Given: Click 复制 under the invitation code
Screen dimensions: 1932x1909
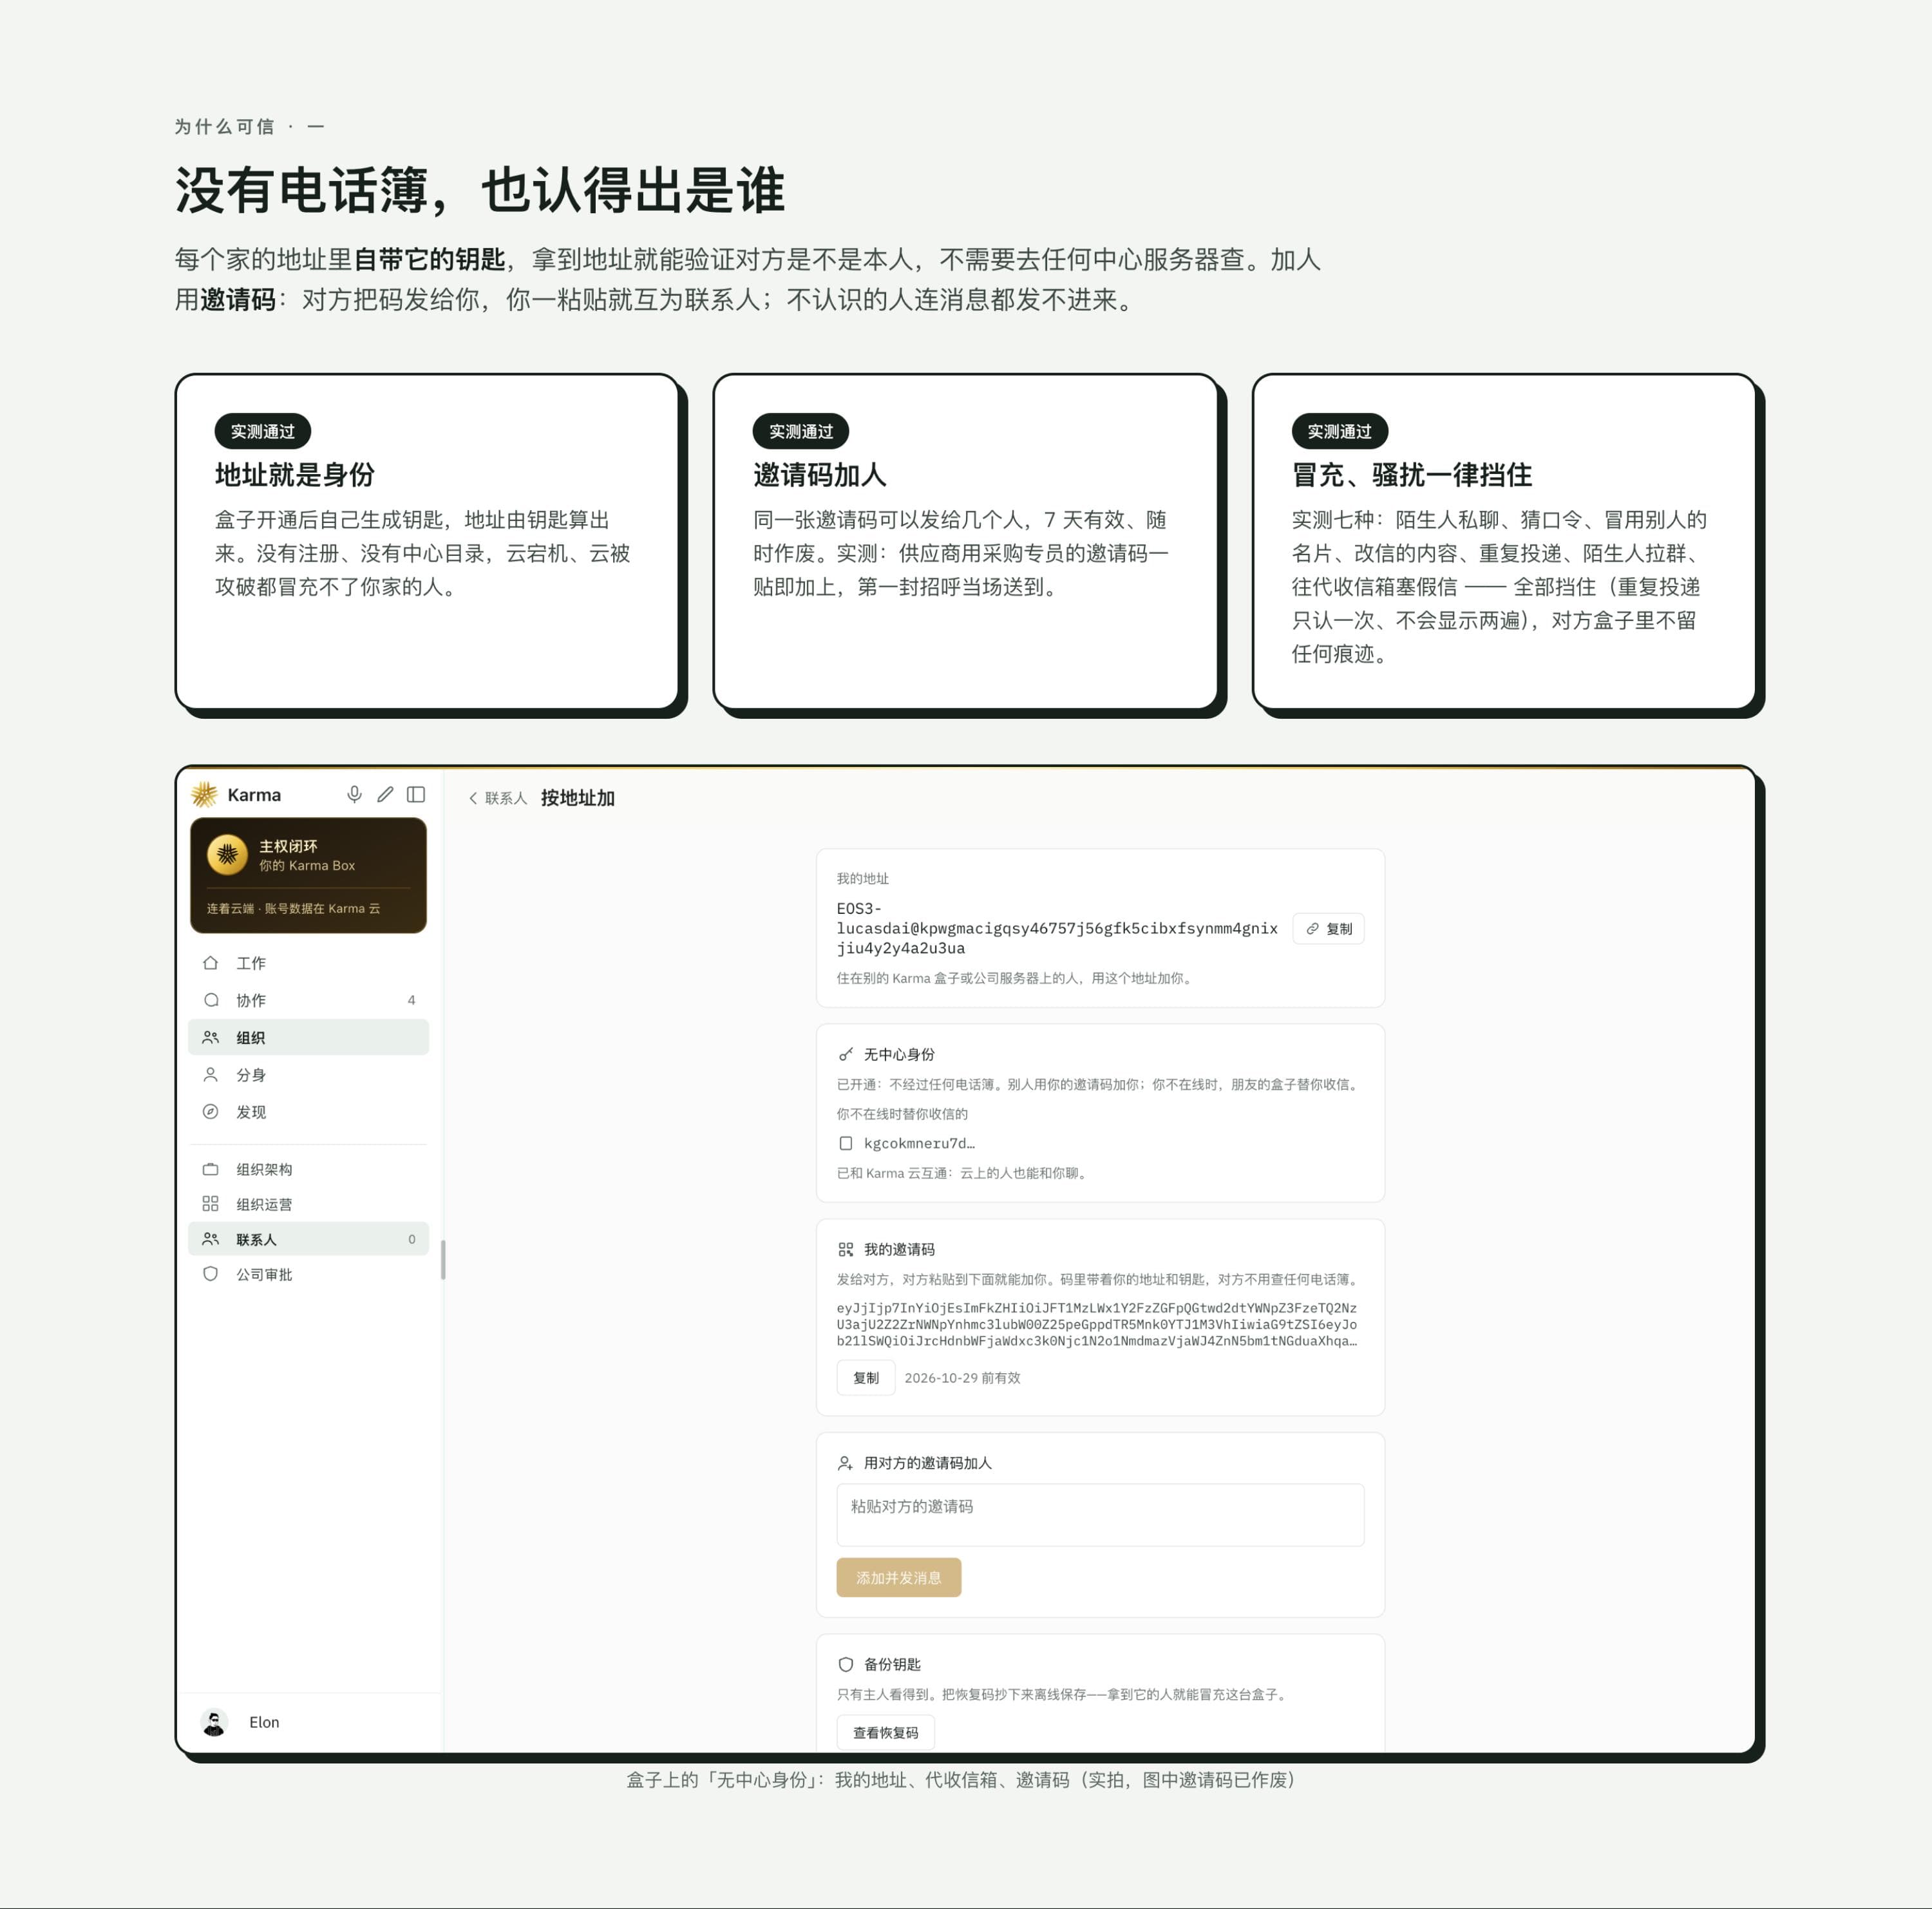Looking at the screenshot, I should [x=866, y=1377].
